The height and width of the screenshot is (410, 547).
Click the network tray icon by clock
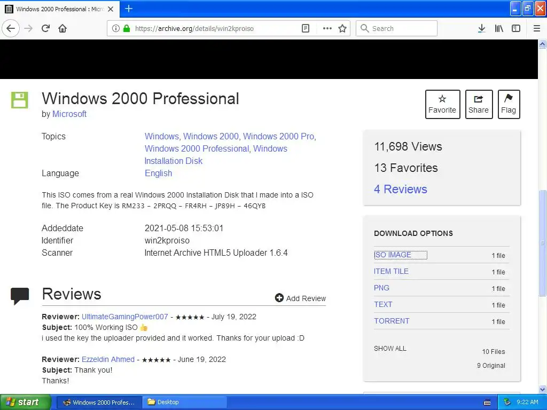[x=507, y=403]
